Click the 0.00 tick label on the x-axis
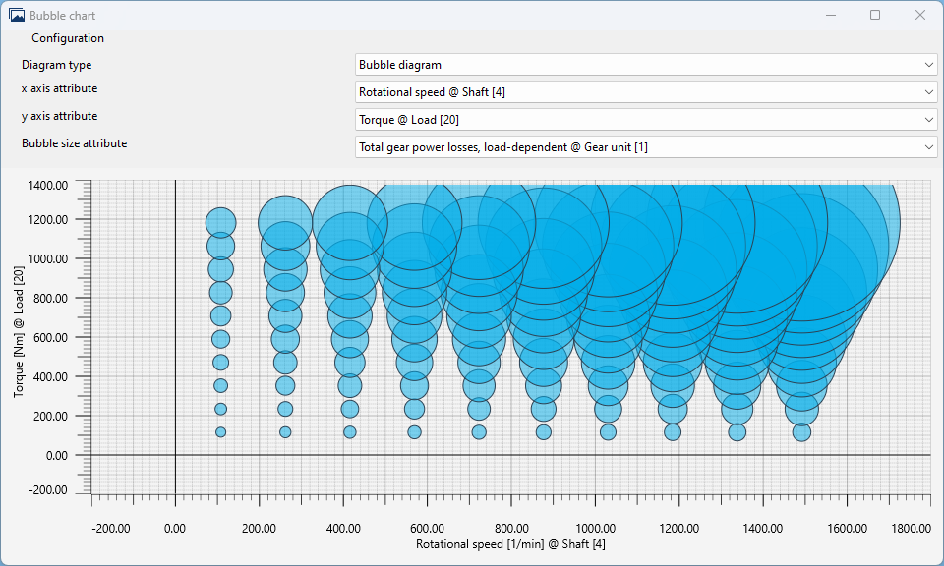This screenshot has height=566, width=944. coord(175,528)
